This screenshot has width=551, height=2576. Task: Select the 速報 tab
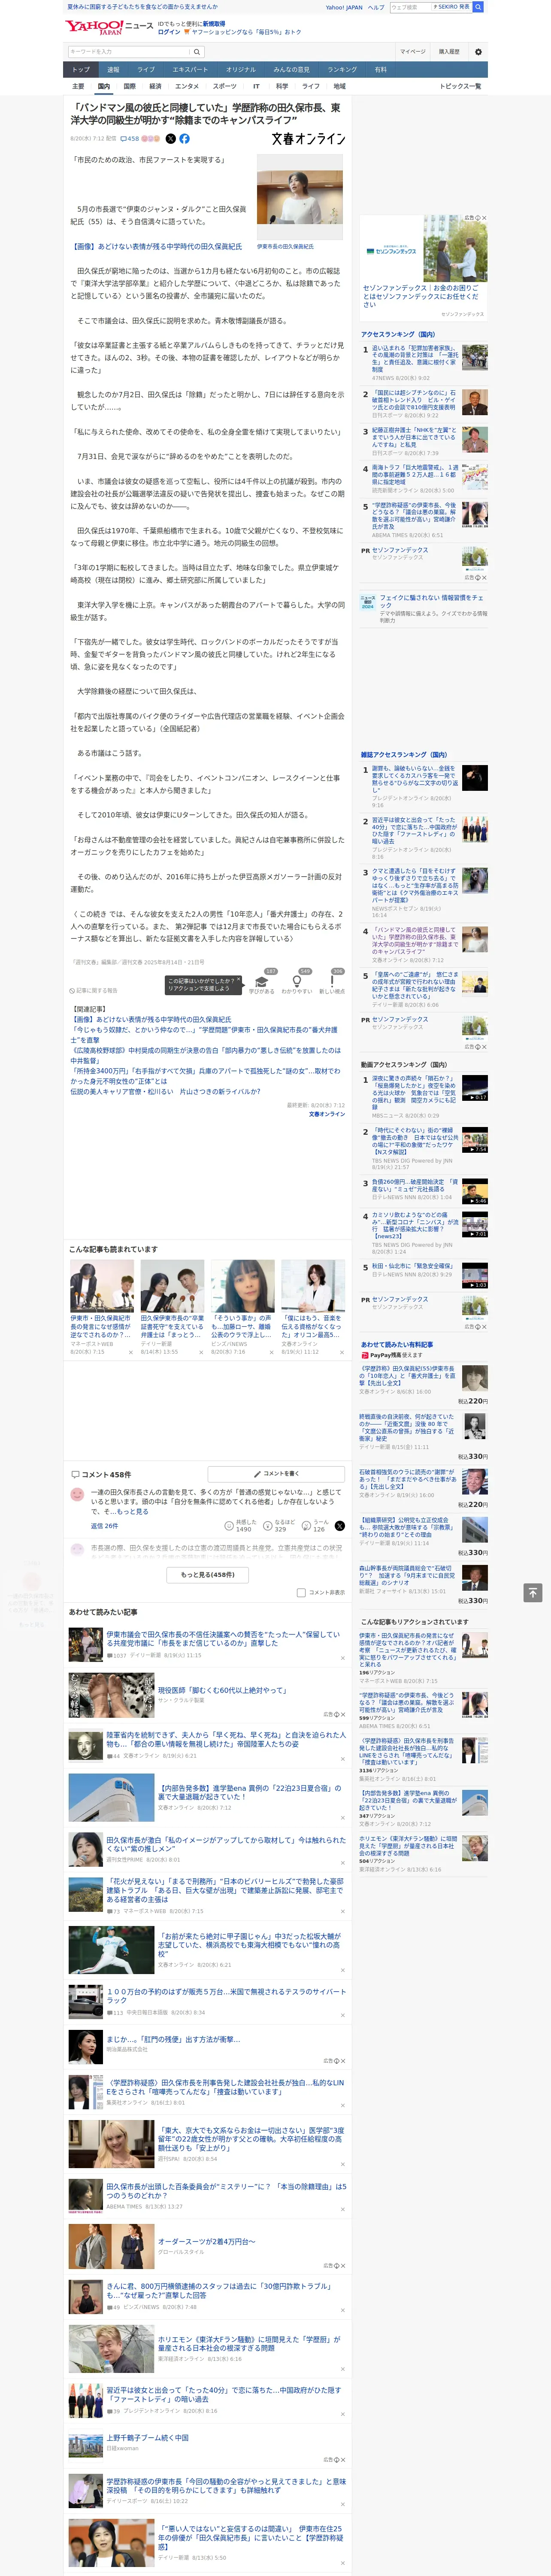click(113, 69)
